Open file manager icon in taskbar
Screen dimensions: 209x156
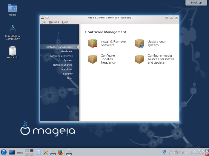(x=38, y=152)
